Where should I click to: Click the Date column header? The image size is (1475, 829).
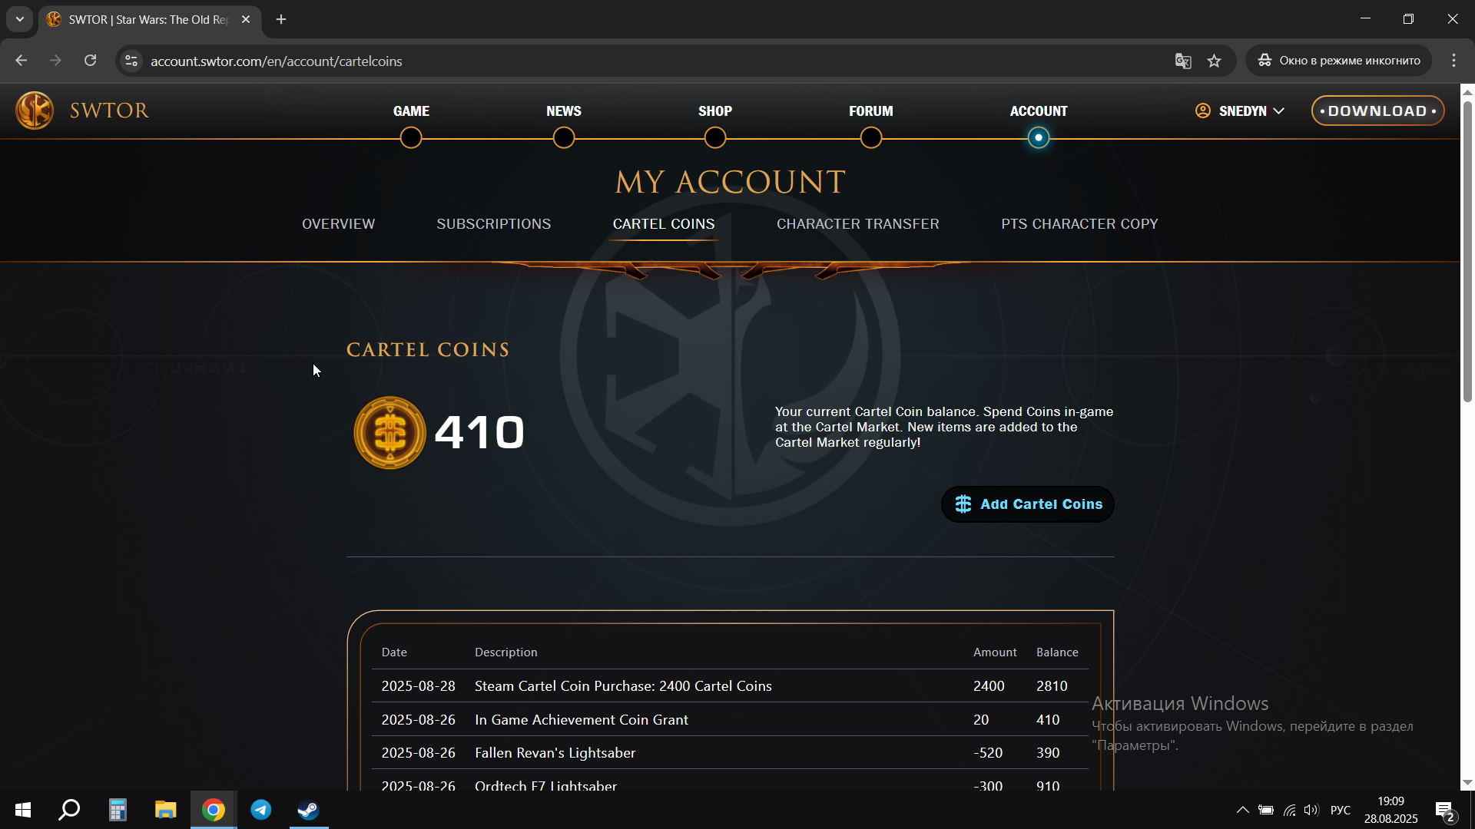[394, 652]
